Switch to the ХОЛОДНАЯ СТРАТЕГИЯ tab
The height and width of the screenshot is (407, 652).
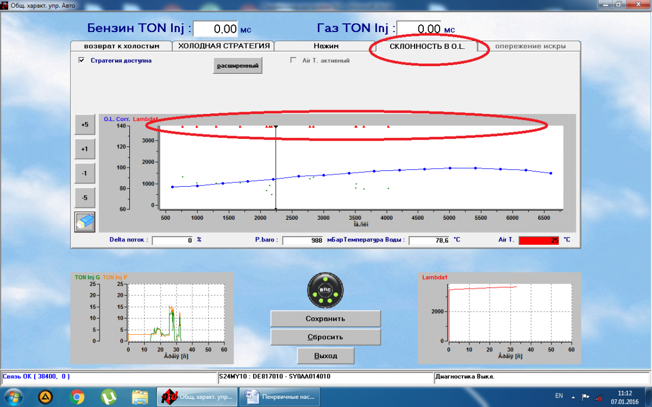pyautogui.click(x=223, y=46)
